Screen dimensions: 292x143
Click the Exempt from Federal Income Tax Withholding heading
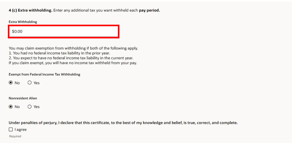(x=44, y=74)
